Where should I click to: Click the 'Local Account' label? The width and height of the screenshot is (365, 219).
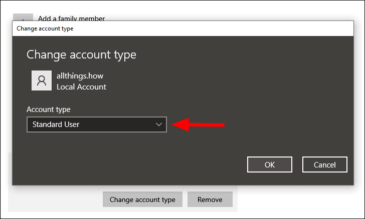[81, 87]
